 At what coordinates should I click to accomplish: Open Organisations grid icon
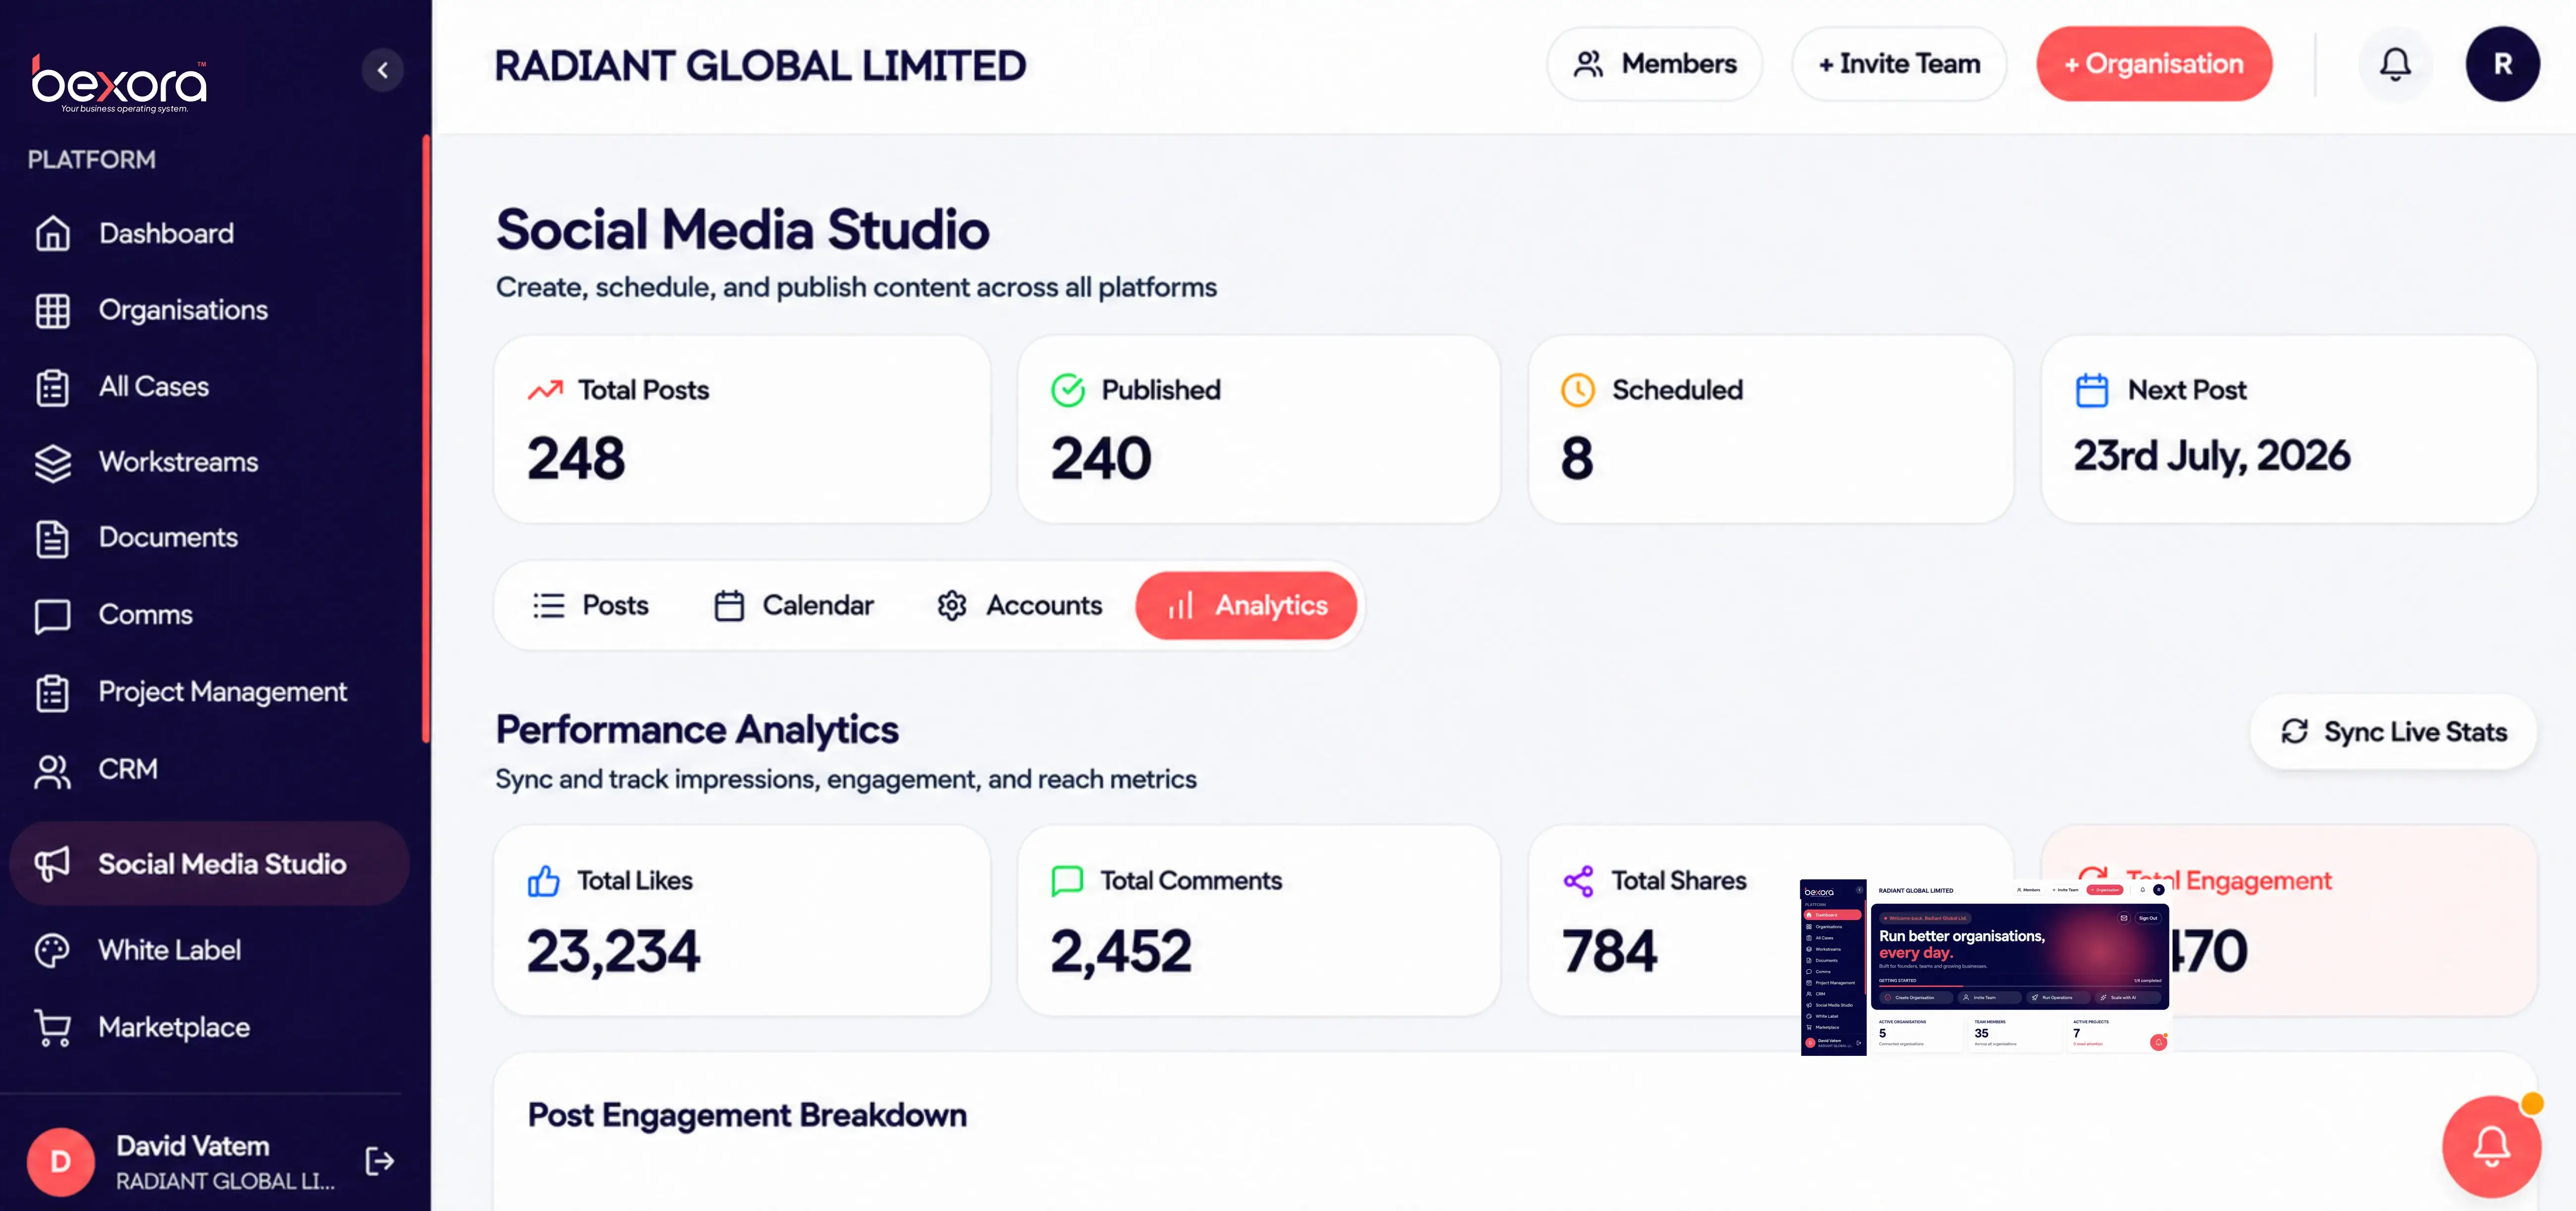(x=53, y=310)
